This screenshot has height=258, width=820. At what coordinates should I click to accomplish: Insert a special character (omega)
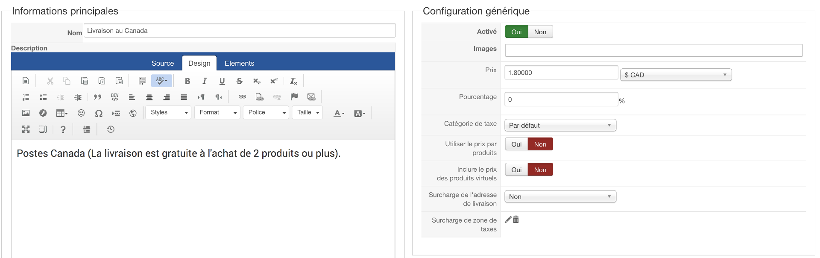99,113
